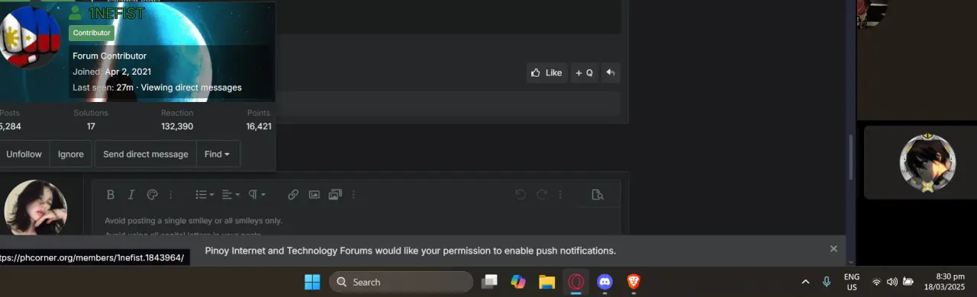Open File Explorer from the taskbar
977x297 pixels.
click(547, 282)
